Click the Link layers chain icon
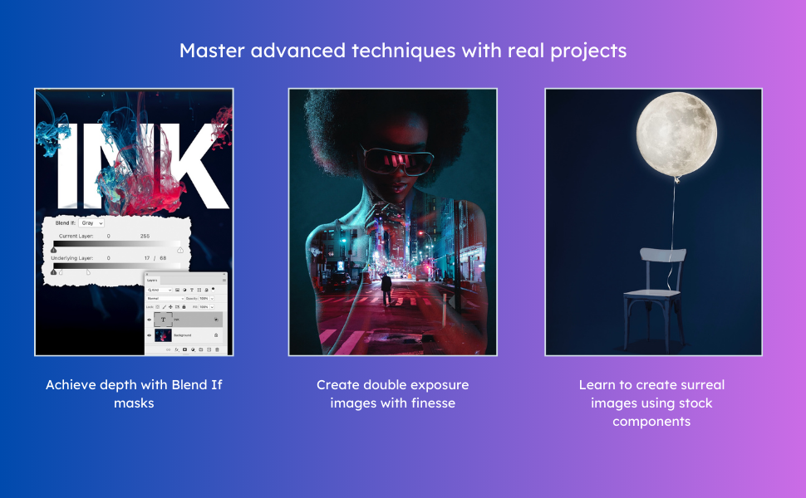 pyautogui.click(x=170, y=349)
